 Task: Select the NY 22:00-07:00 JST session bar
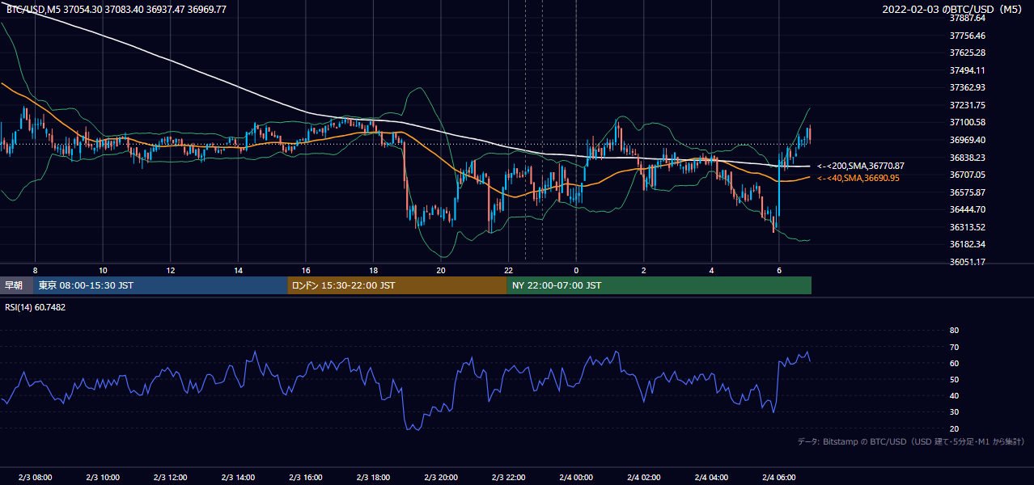[659, 285]
